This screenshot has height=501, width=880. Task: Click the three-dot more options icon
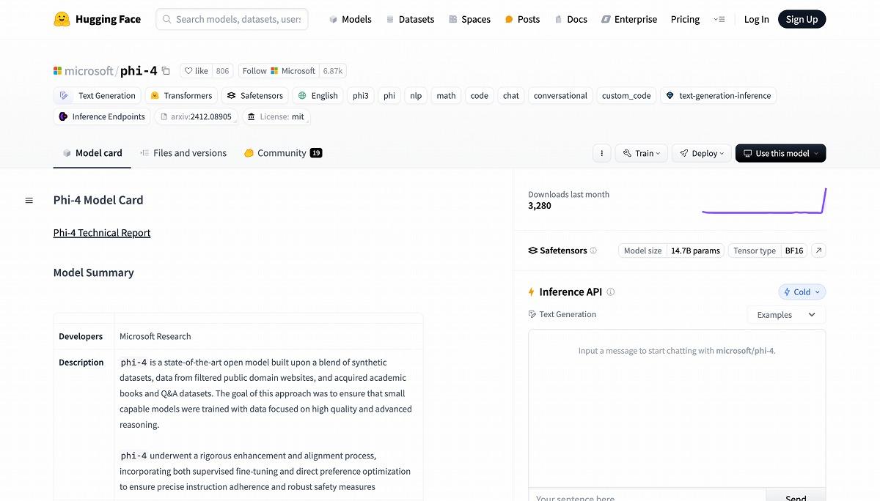point(601,153)
